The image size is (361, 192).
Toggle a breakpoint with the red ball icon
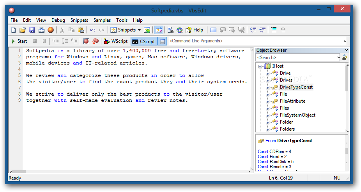(x=86, y=41)
